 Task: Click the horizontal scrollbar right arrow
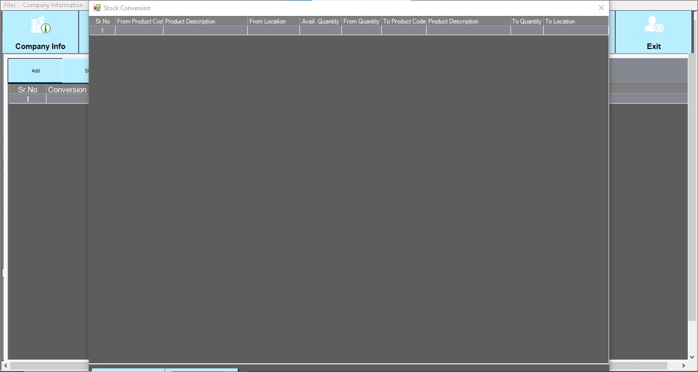684,366
